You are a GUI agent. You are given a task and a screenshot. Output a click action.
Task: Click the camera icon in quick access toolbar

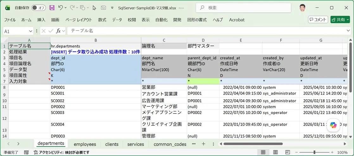[x=104, y=8]
